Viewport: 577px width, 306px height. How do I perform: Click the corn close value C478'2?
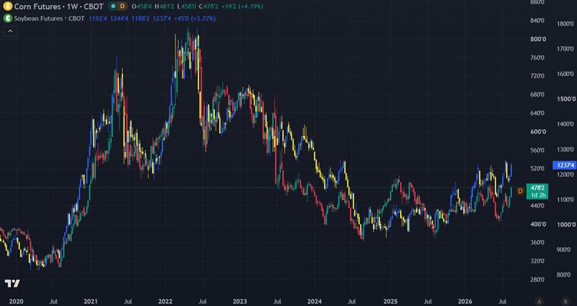208,6
